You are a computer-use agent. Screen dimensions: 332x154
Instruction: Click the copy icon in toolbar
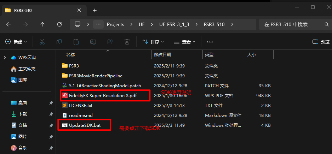point(59,42)
